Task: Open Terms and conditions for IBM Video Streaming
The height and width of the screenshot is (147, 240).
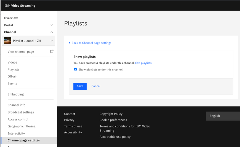Action: click(125, 128)
